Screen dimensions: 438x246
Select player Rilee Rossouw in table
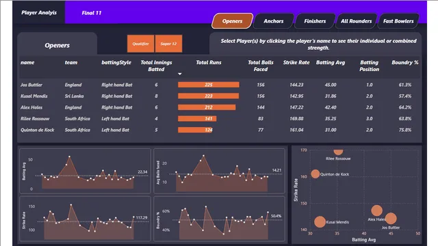click(35, 118)
